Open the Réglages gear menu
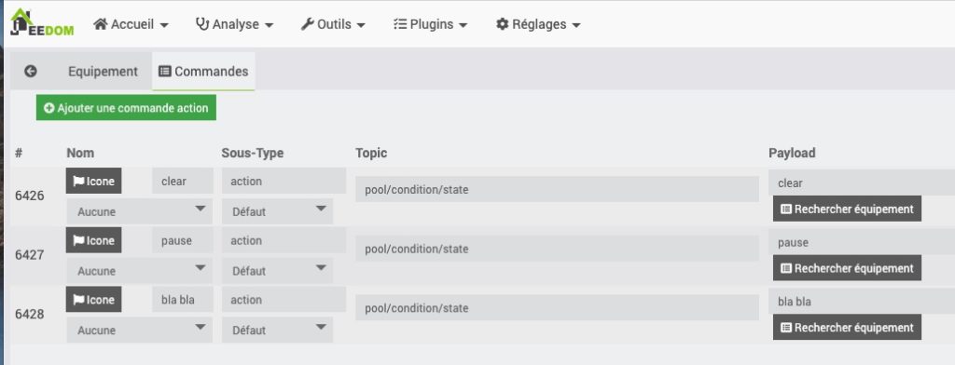The width and height of the screenshot is (955, 365). pos(538,24)
